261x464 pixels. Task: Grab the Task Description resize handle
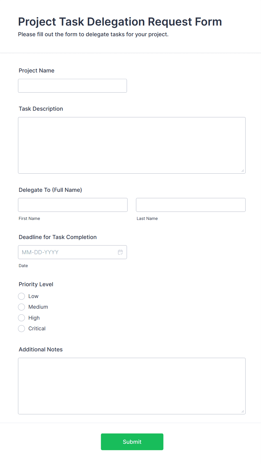click(x=243, y=171)
